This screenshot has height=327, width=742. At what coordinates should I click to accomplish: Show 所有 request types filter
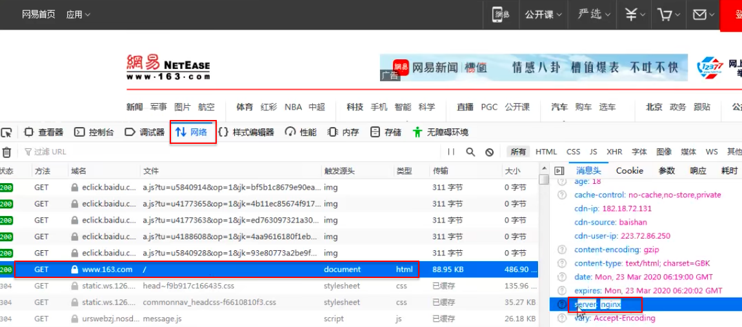point(518,152)
